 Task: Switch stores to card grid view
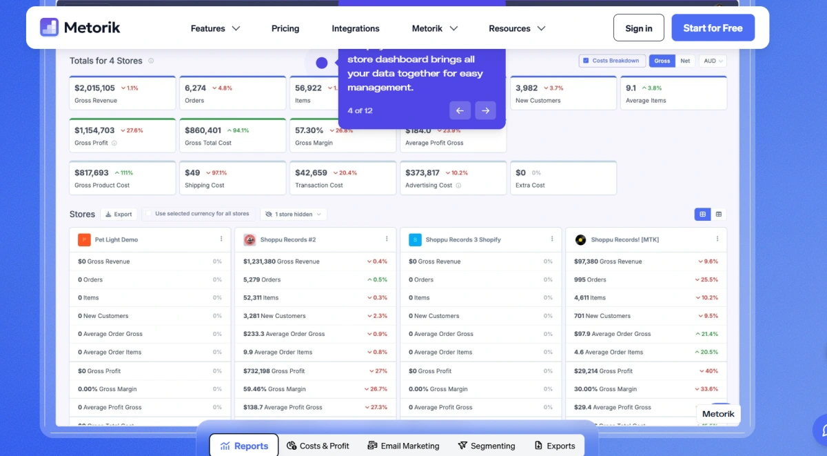click(702, 215)
